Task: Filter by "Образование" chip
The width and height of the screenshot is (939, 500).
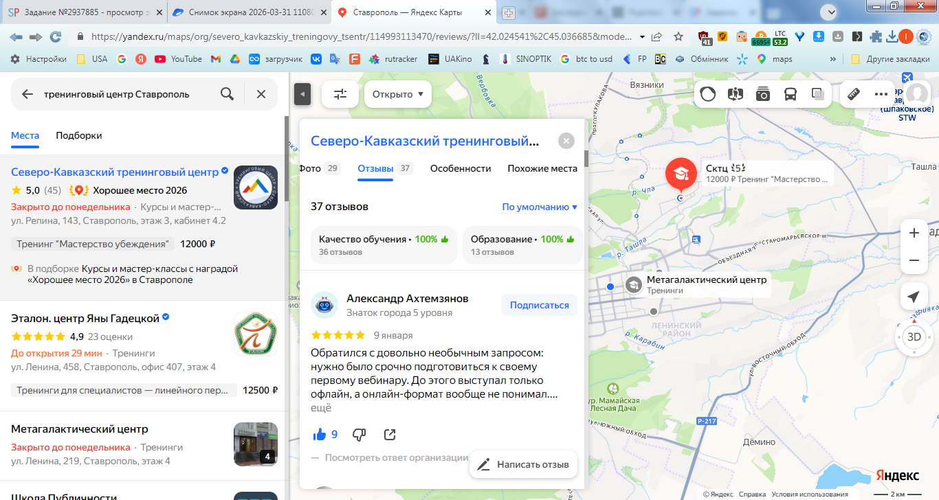Action: point(522,245)
